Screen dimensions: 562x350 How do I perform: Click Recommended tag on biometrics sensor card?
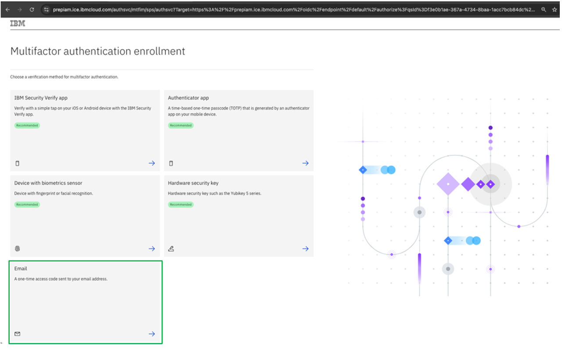click(27, 204)
